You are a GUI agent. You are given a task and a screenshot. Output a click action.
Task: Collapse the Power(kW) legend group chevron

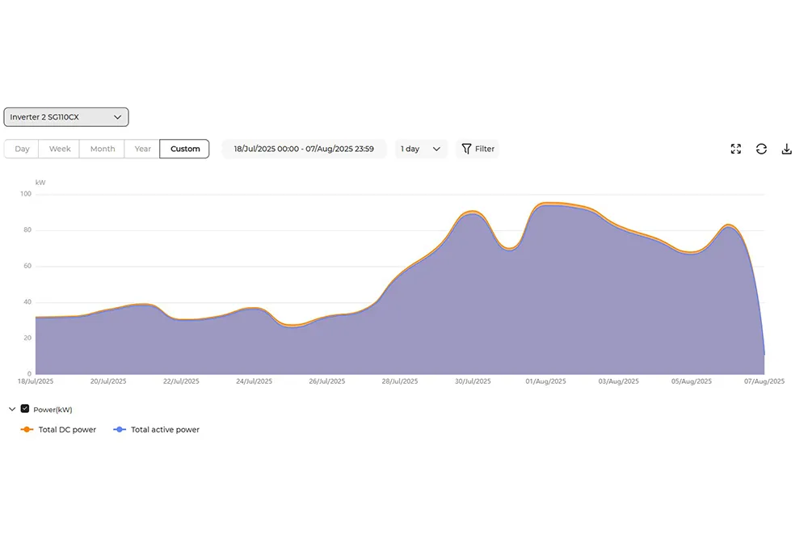coord(12,409)
